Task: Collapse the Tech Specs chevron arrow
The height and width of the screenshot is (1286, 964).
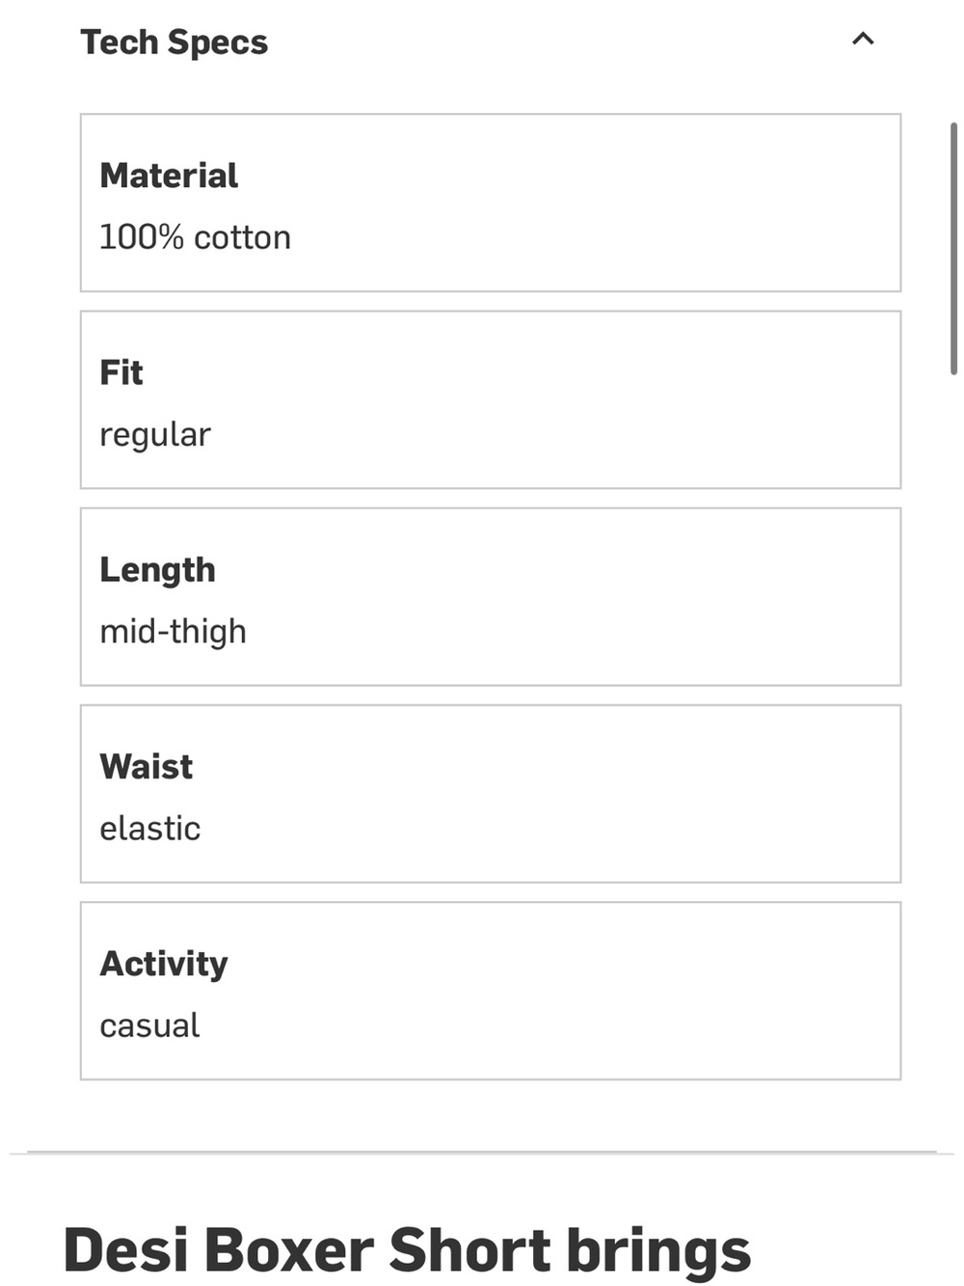Action: [863, 39]
